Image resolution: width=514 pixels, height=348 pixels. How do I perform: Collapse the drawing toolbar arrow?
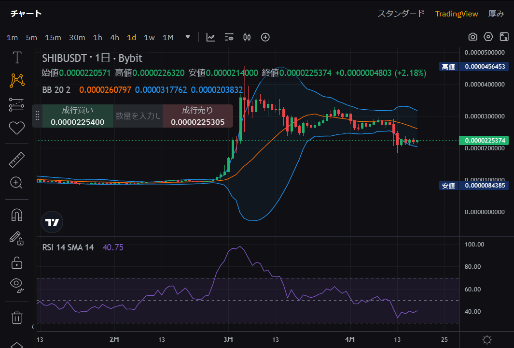[x=33, y=327]
